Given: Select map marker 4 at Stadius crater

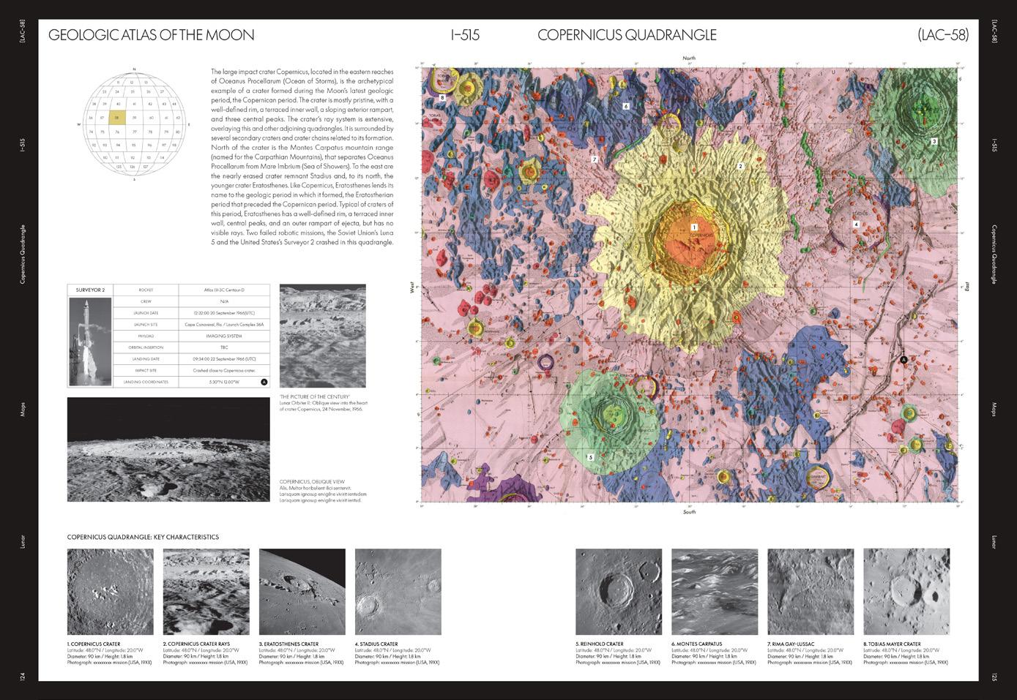Looking at the screenshot, I should point(855,225).
